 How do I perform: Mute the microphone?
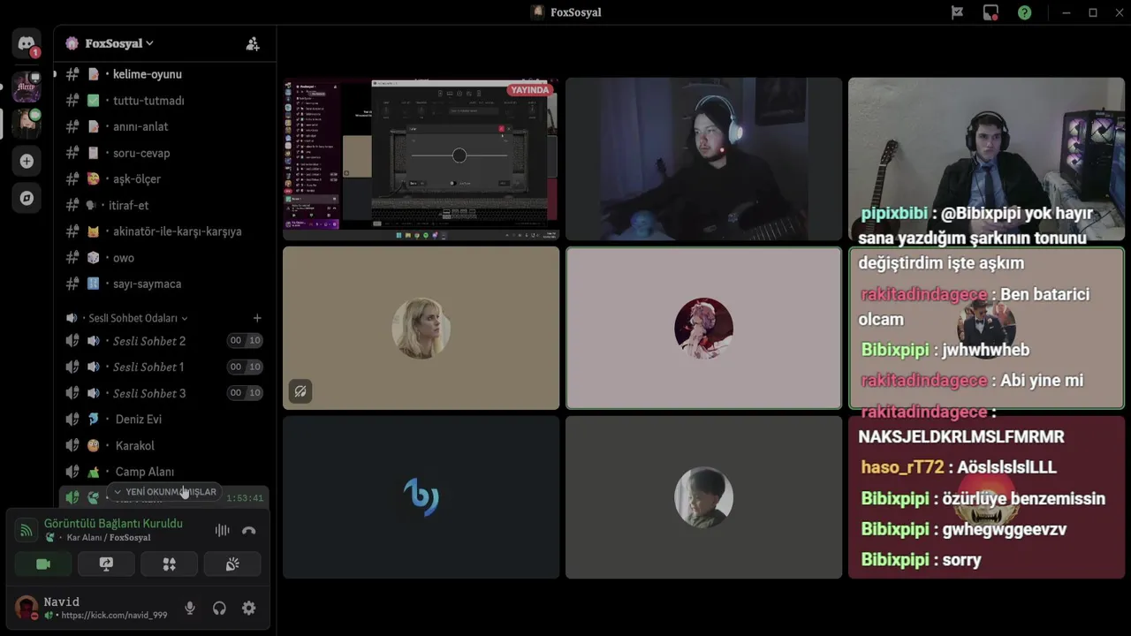[189, 608]
